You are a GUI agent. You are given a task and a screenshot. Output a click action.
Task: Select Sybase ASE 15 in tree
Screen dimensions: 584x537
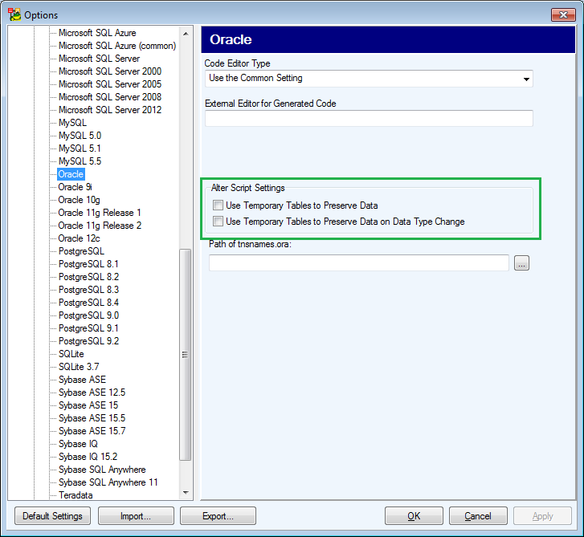[x=88, y=405]
